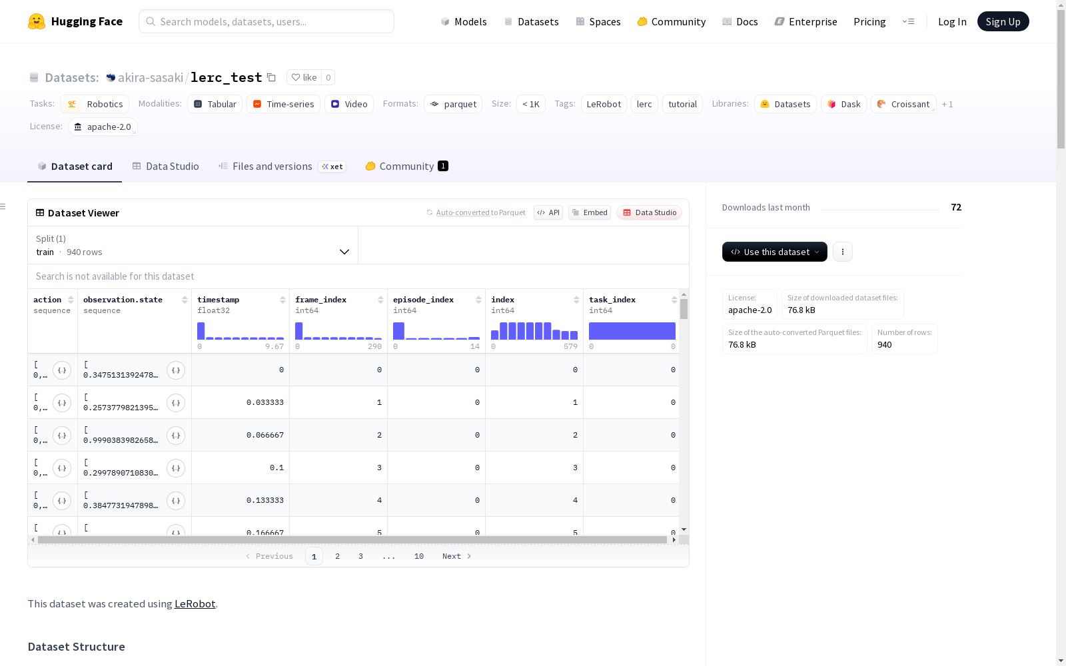
Task: Open the viewer API button
Action: [x=548, y=212]
